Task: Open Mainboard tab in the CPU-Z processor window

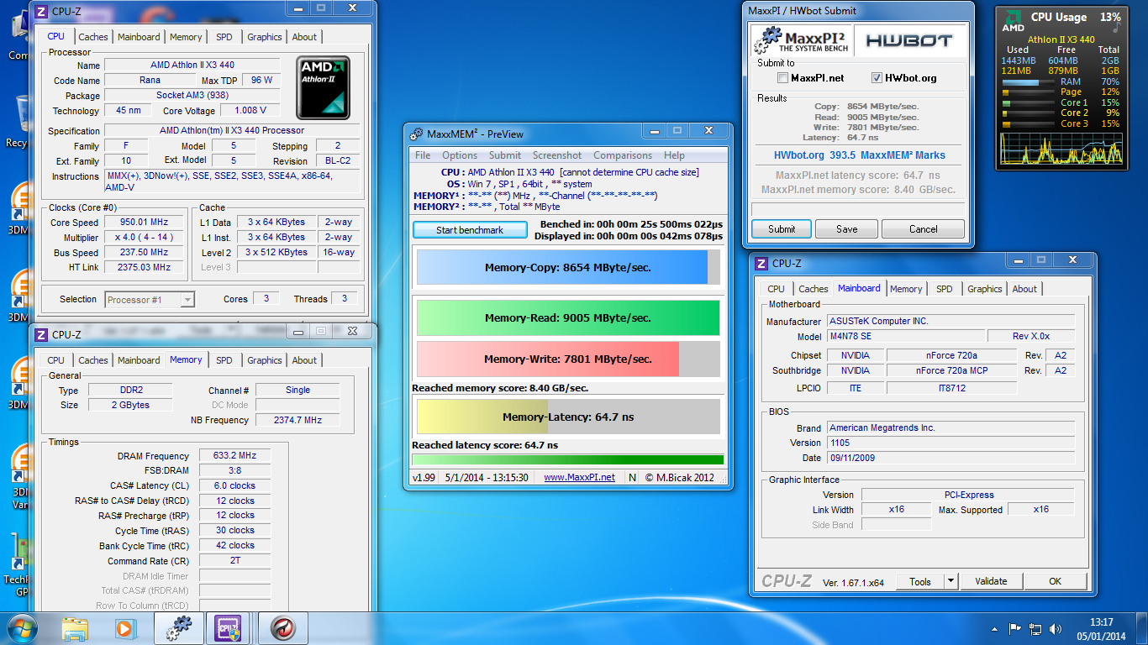Action: [139, 37]
